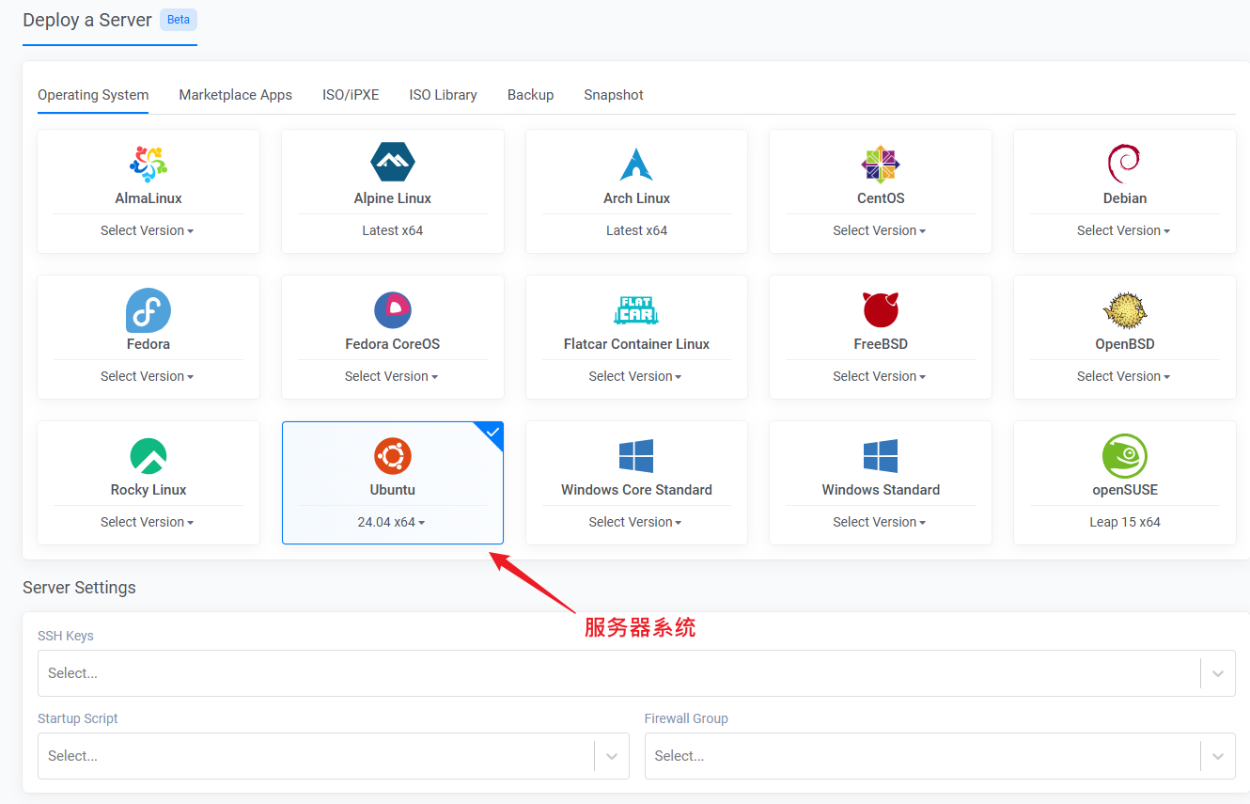The width and height of the screenshot is (1250, 804).
Task: Choose the OpenBSD pufferfish logo
Action: [x=1124, y=309]
